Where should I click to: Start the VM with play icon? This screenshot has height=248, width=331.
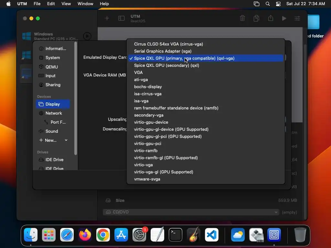[284, 18]
